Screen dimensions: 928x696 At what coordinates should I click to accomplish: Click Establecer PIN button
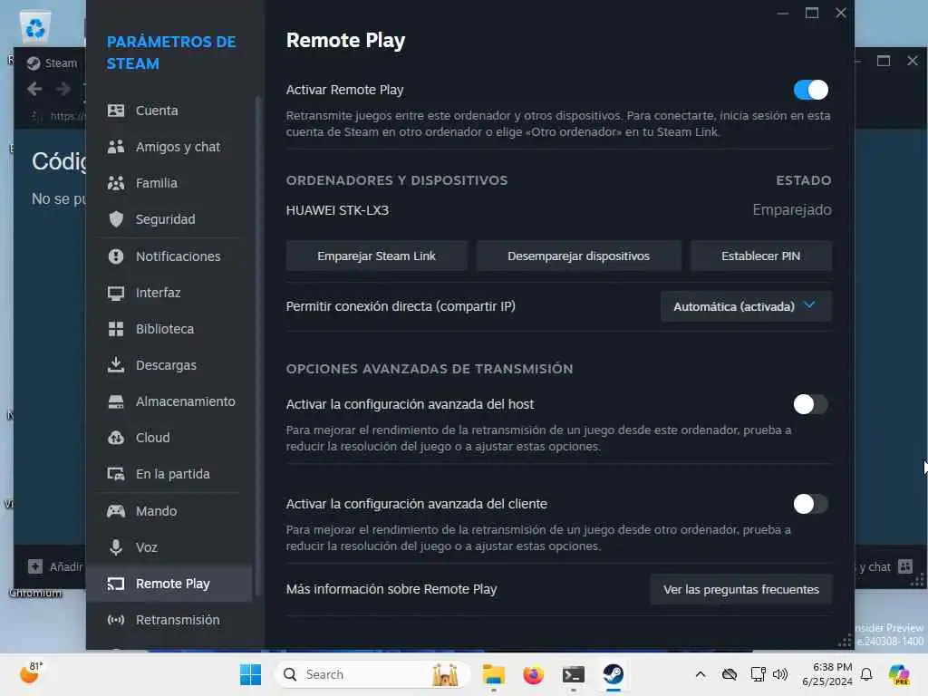point(760,256)
